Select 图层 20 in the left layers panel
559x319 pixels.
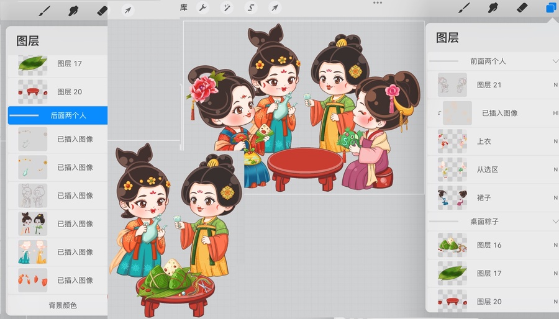point(58,92)
